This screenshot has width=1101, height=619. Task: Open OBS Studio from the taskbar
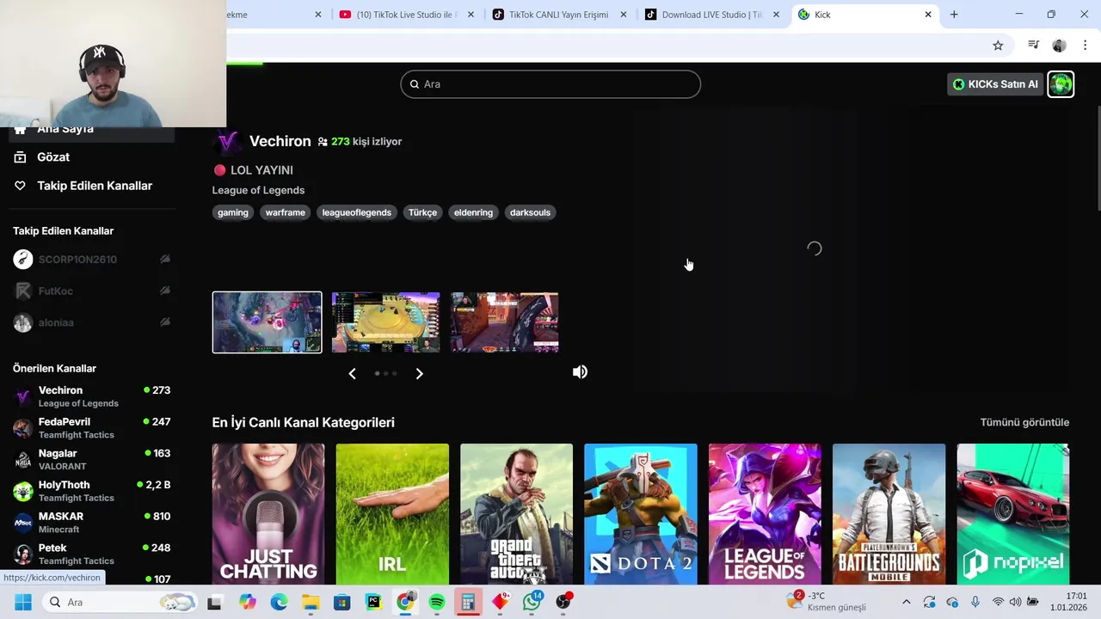563,603
